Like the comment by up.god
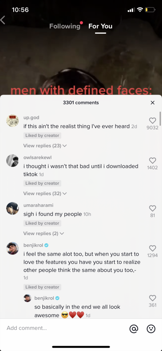This screenshot has width=162, height=351. click(x=153, y=121)
